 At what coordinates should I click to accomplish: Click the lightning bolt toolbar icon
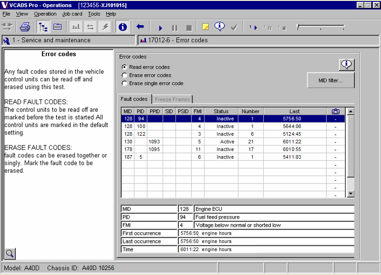coord(105,27)
